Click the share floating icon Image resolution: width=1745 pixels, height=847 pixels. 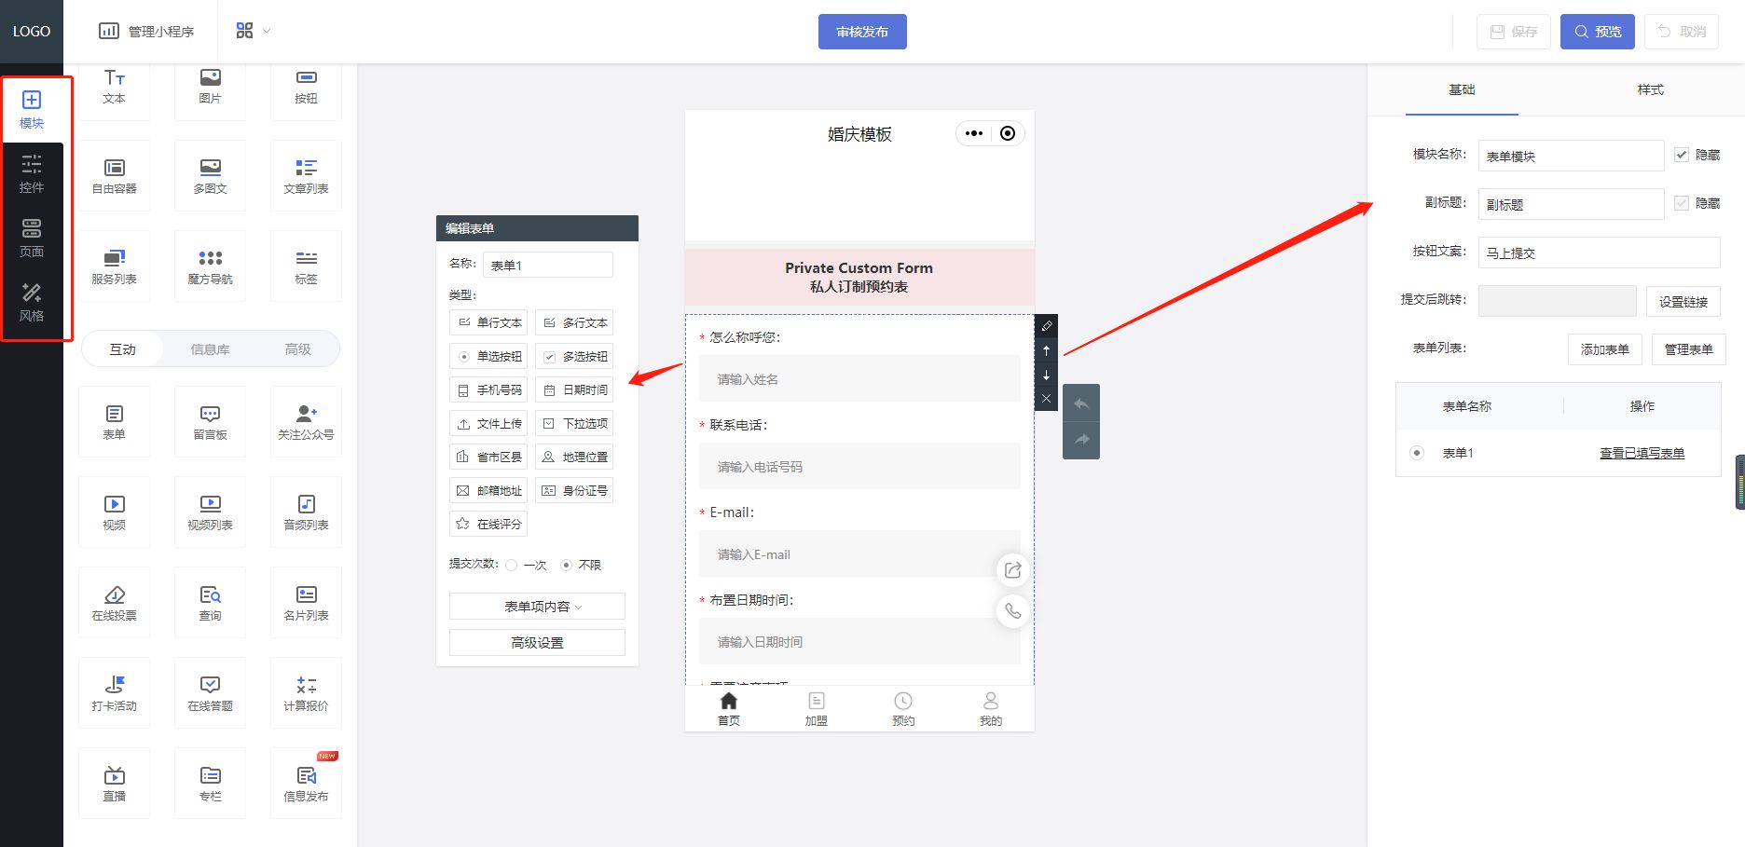pyautogui.click(x=1013, y=570)
